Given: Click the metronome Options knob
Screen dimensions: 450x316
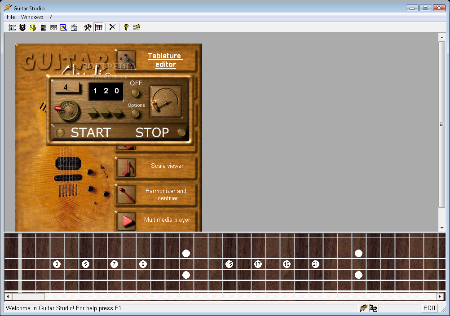Looking at the screenshot, I should 135,114.
